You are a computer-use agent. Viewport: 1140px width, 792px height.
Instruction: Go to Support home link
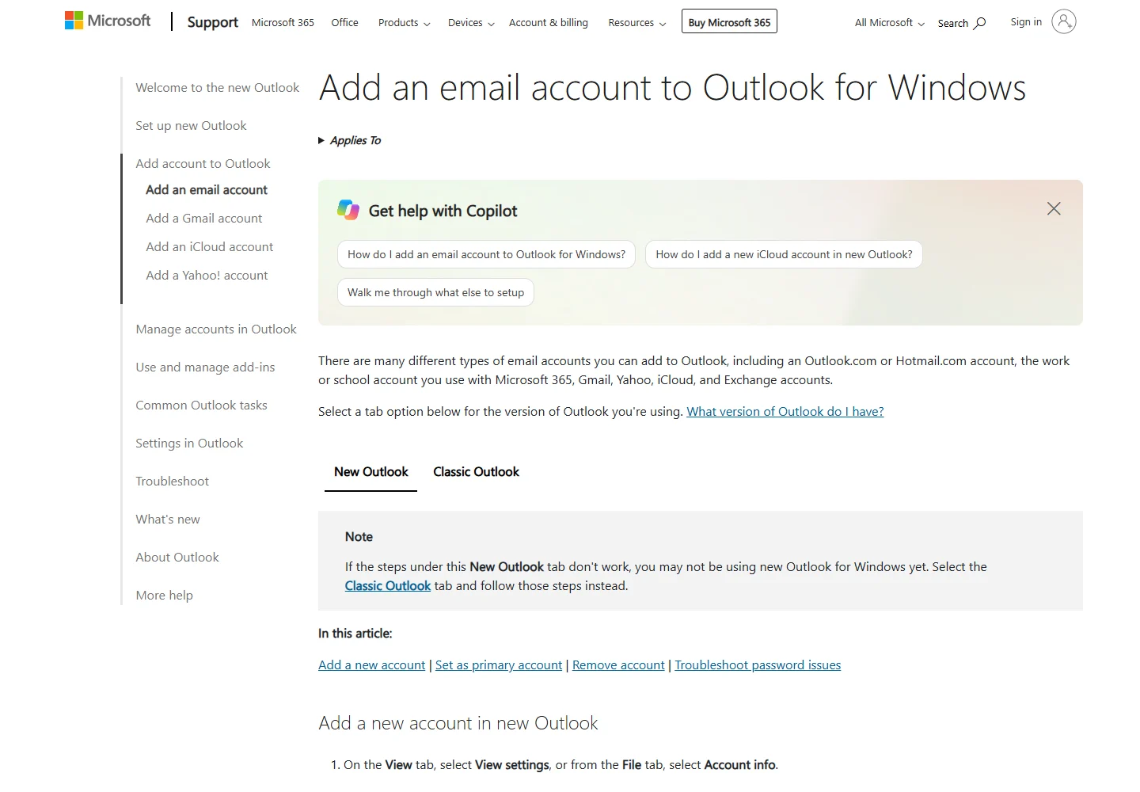212,22
